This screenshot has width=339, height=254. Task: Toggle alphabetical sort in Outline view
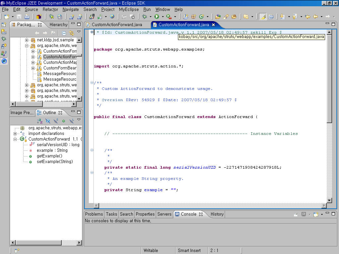pyautogui.click(x=40, y=121)
